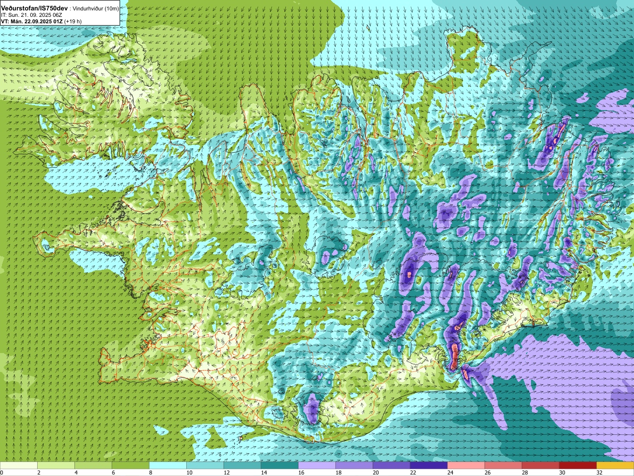The image size is (634, 476).
Task: Click the 16–18 light lavender legend swatch
Action: coord(317,465)
